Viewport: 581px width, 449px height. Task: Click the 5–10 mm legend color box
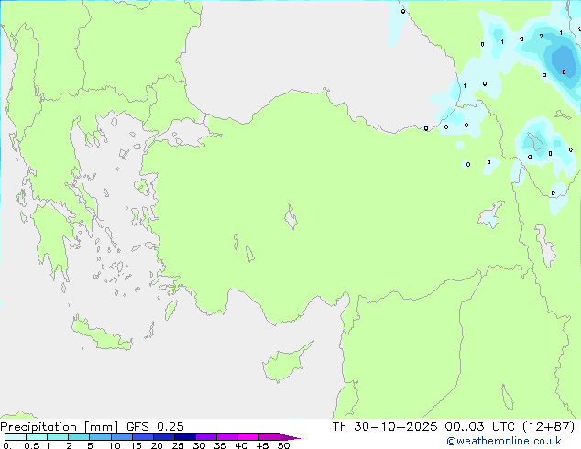tap(100, 437)
